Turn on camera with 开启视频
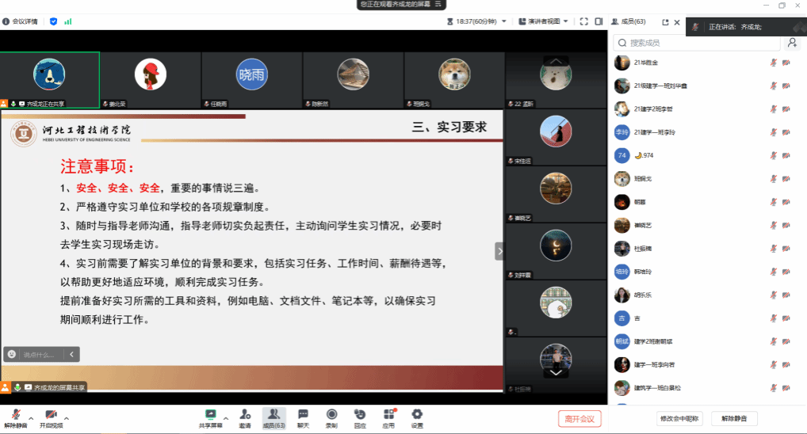This screenshot has height=434, width=807. point(51,417)
